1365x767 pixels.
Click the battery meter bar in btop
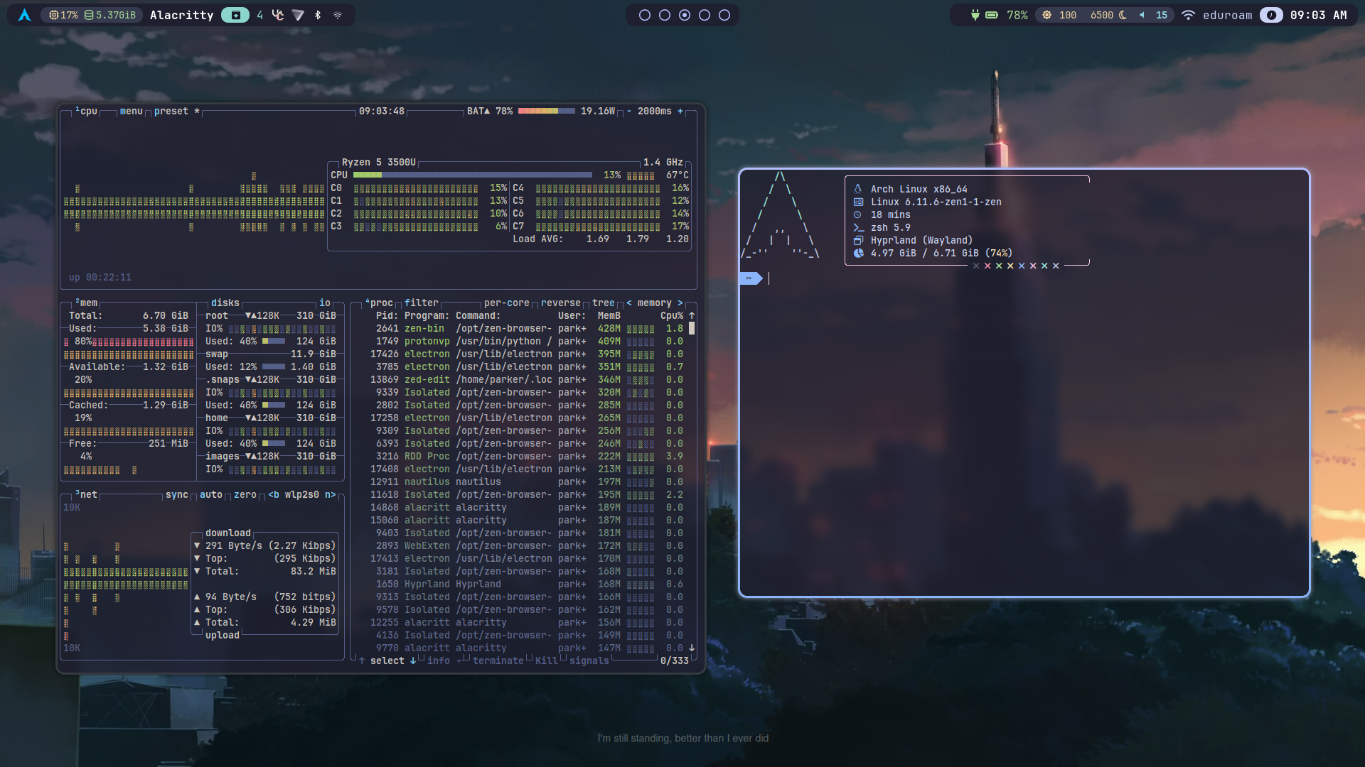point(547,111)
